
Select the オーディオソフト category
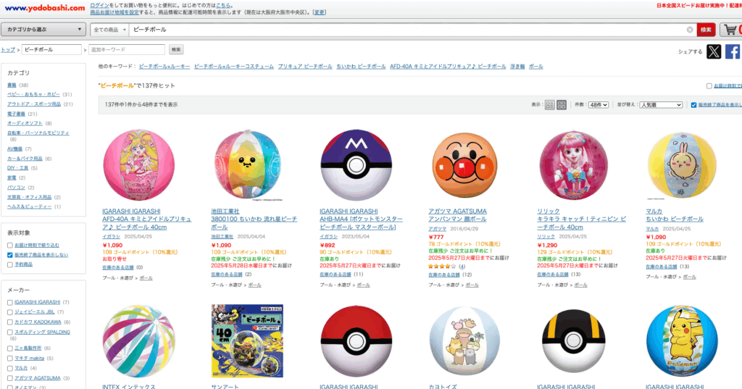pos(25,124)
